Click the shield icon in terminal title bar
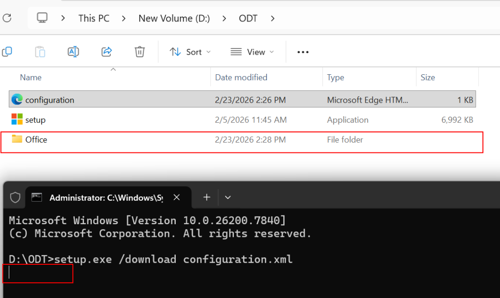Screen dimensions: 500x298 click(15, 197)
